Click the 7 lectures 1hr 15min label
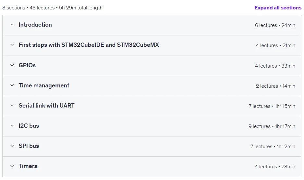 (x=272, y=106)
